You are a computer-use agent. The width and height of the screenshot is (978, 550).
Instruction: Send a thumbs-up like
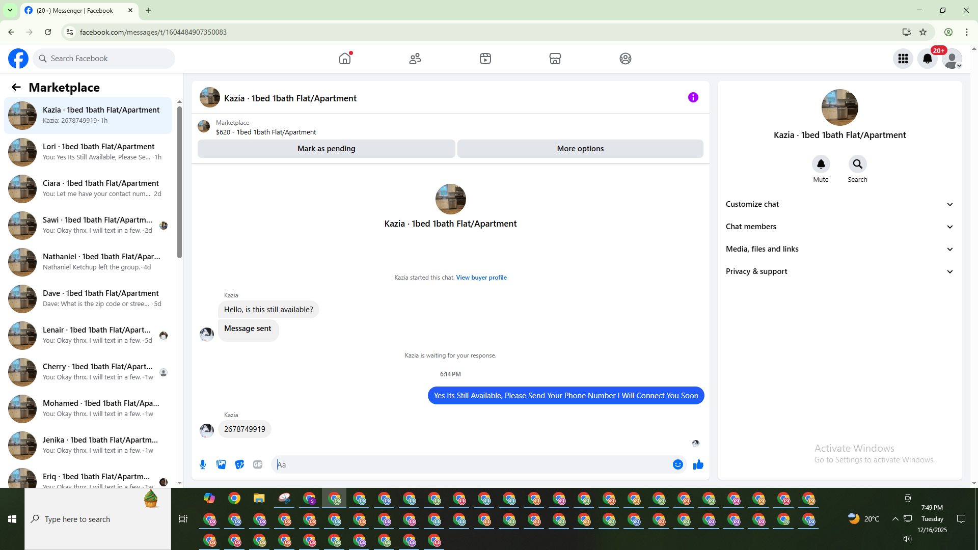[x=698, y=464]
